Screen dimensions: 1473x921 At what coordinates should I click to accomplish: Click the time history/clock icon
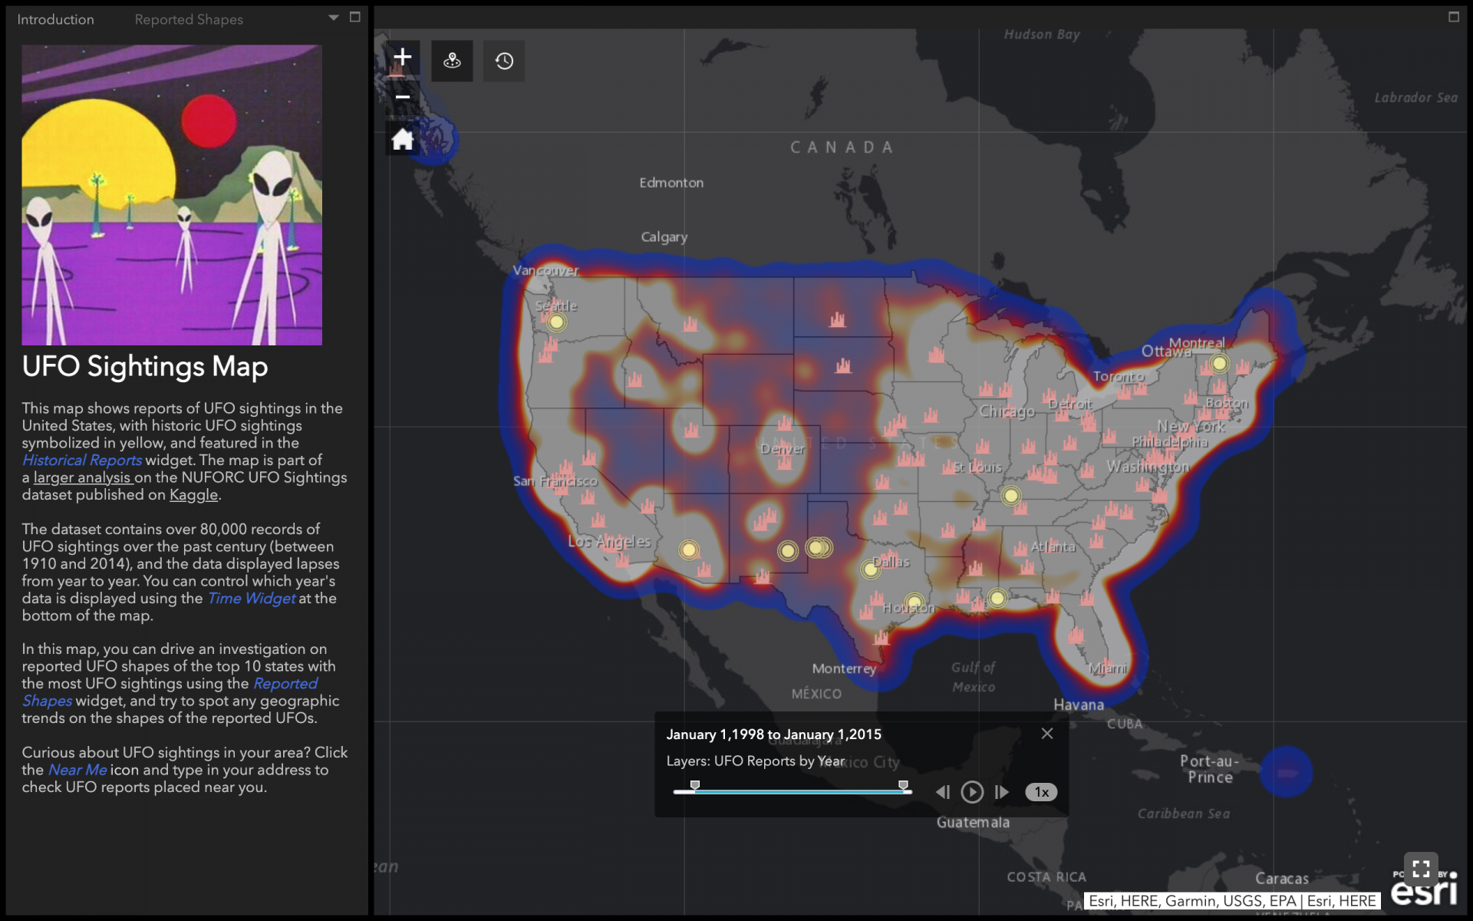click(504, 59)
